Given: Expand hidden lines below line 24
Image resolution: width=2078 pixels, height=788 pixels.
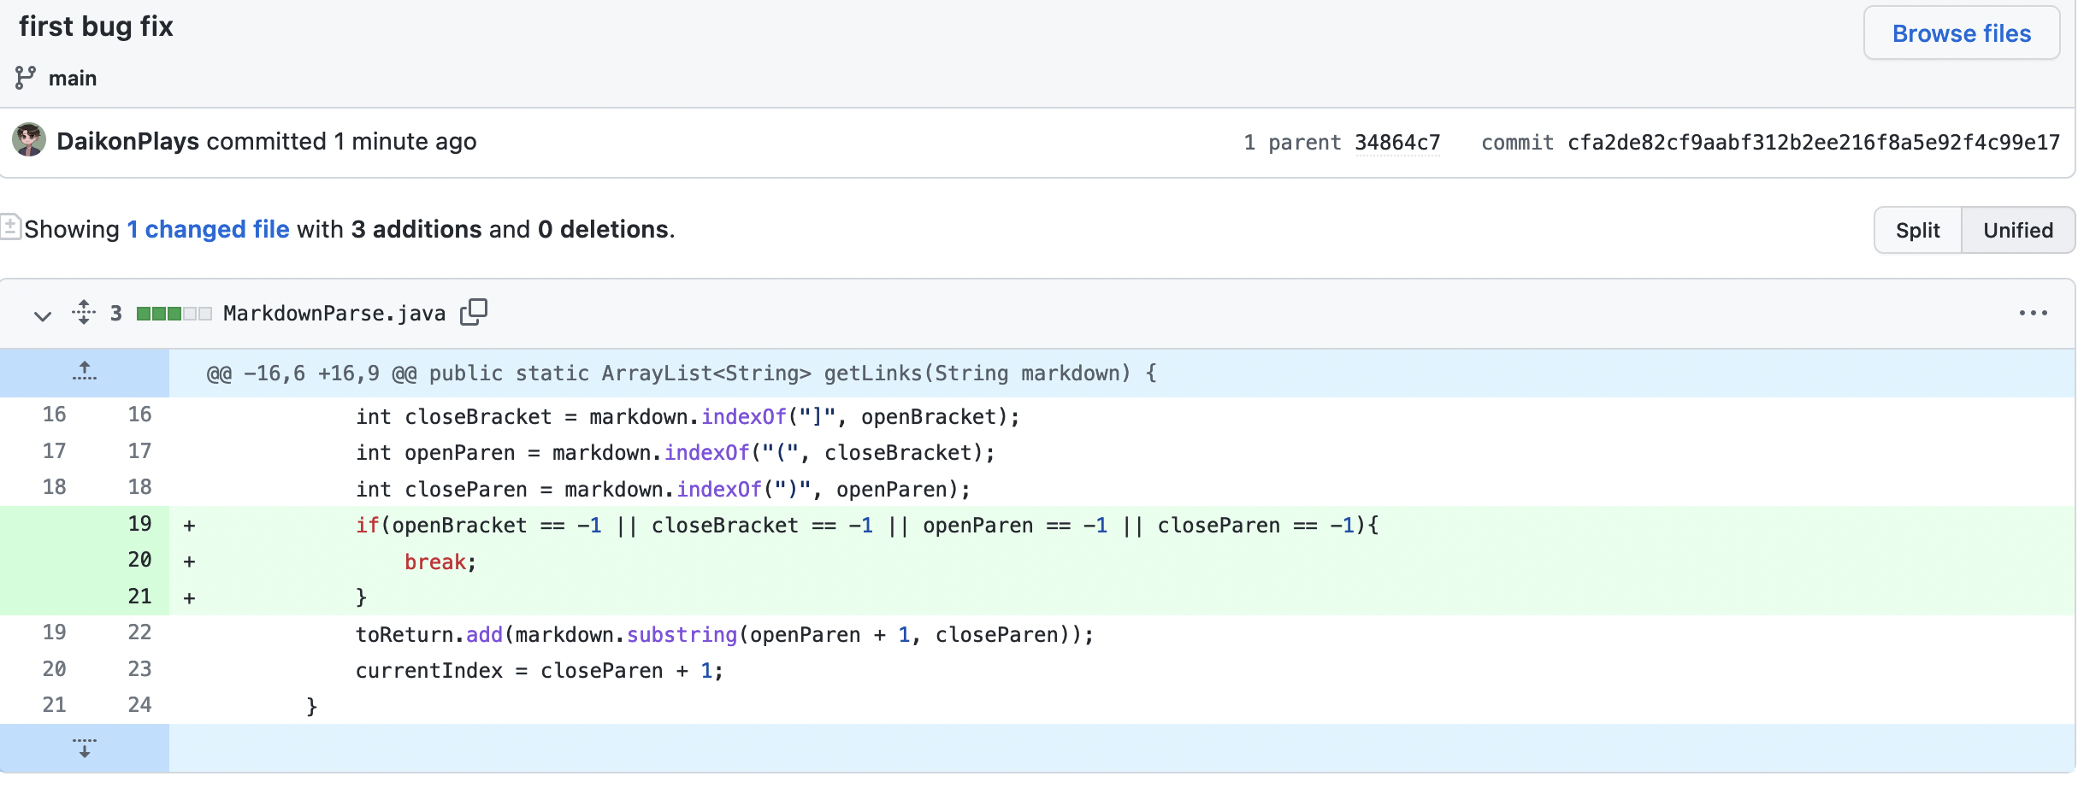Looking at the screenshot, I should (85, 748).
